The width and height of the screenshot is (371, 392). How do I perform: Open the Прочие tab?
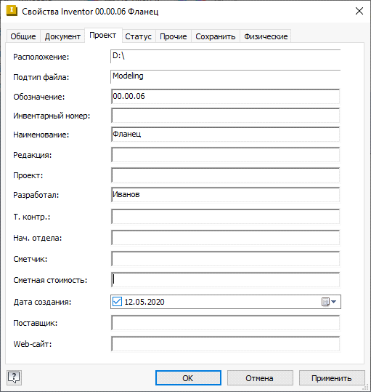(174, 36)
